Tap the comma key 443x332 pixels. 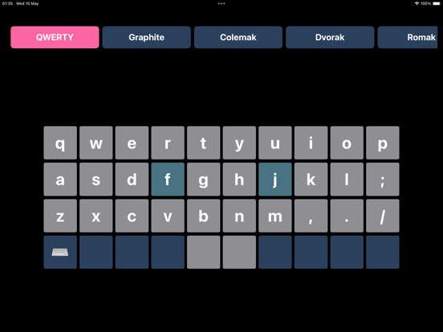pos(311,216)
